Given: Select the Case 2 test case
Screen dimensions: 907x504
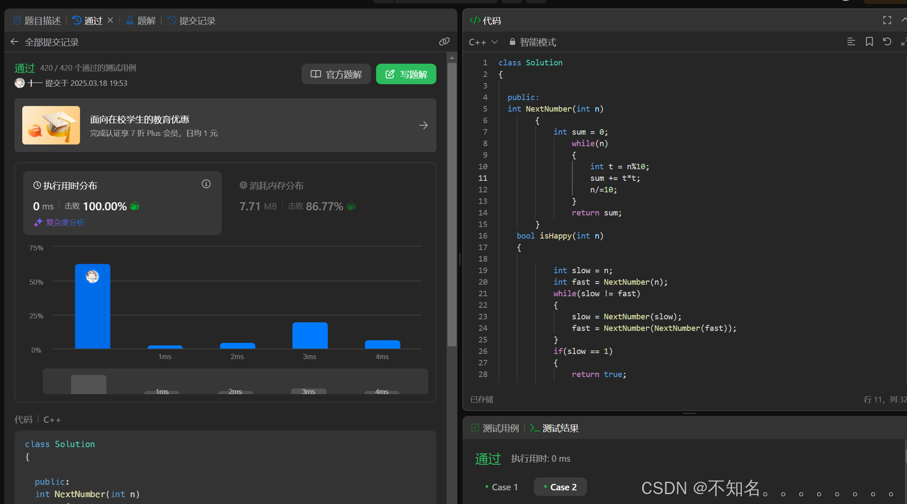Looking at the screenshot, I should (x=560, y=487).
